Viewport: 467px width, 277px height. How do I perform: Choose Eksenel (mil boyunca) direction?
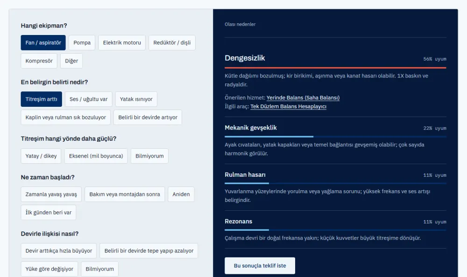pos(96,156)
